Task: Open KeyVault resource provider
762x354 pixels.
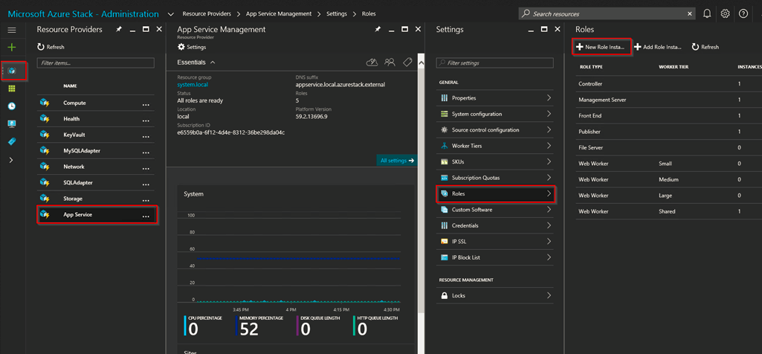Action: tap(96, 135)
